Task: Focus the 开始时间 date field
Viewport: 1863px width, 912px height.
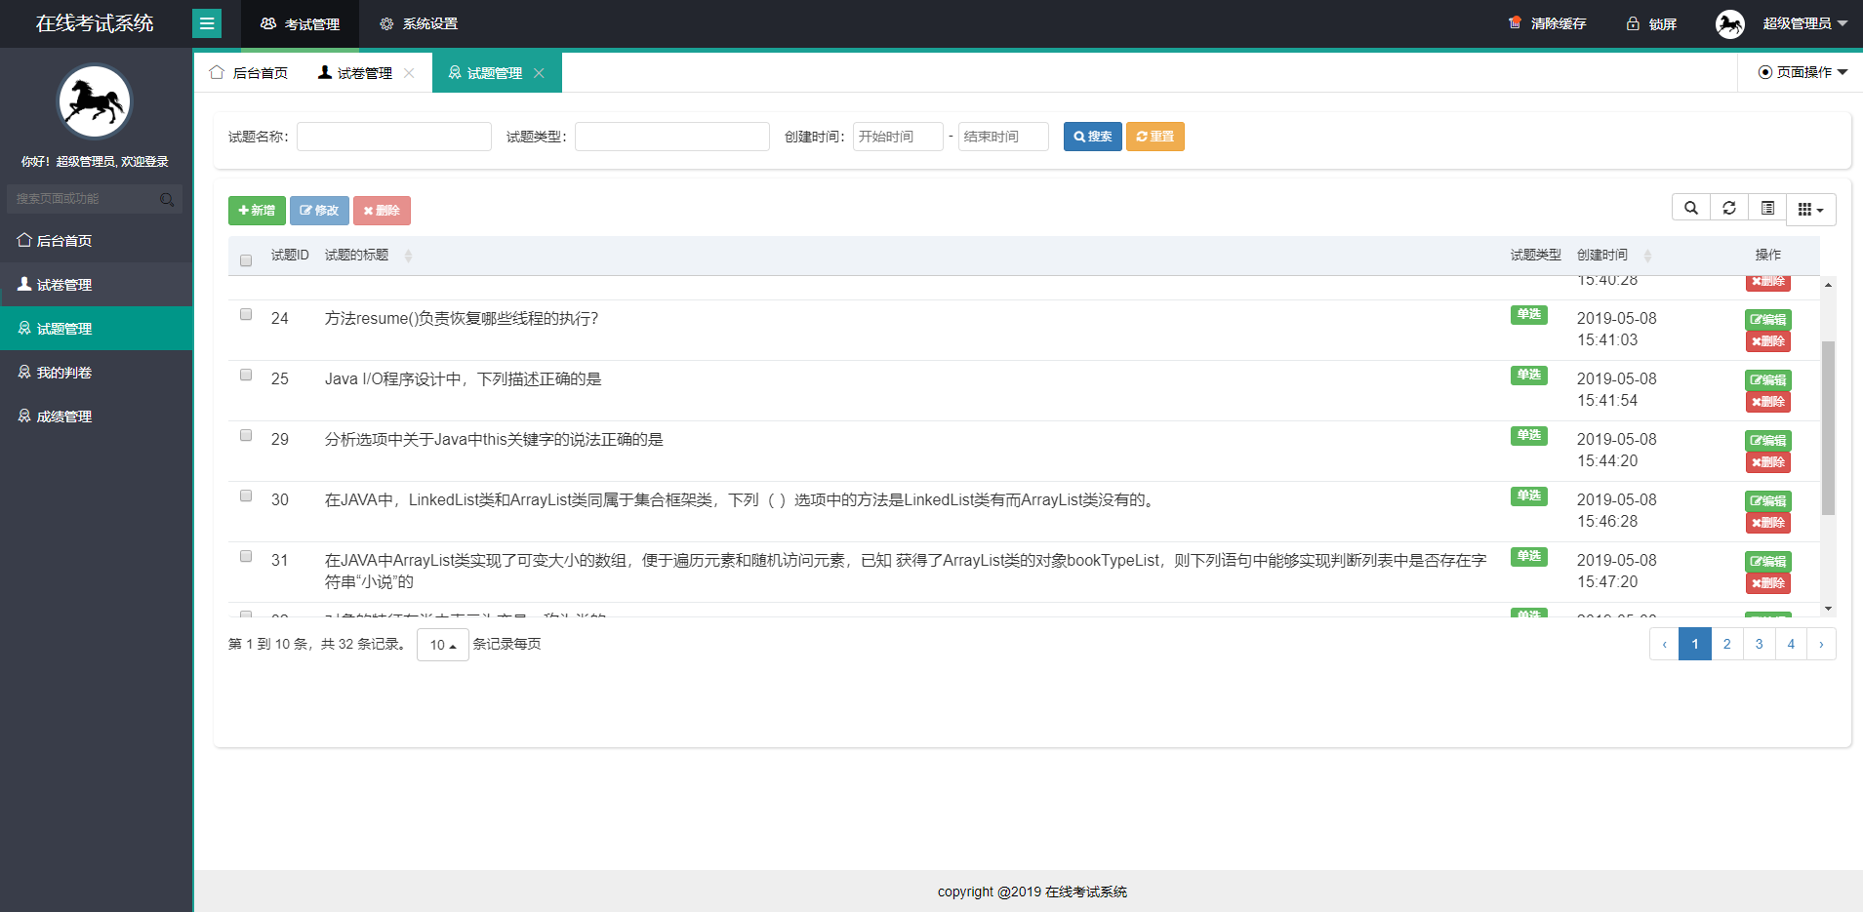Action: [898, 137]
